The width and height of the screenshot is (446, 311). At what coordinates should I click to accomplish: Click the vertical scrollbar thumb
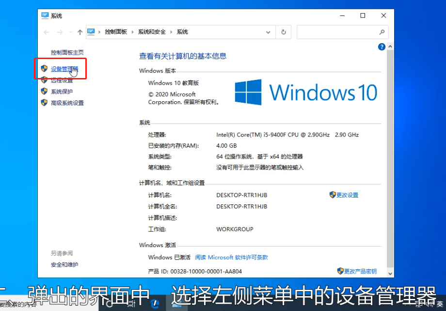[390, 159]
